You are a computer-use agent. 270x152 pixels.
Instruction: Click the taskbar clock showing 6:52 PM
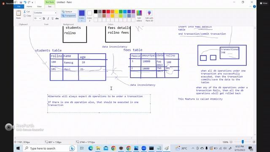(x=239, y=148)
